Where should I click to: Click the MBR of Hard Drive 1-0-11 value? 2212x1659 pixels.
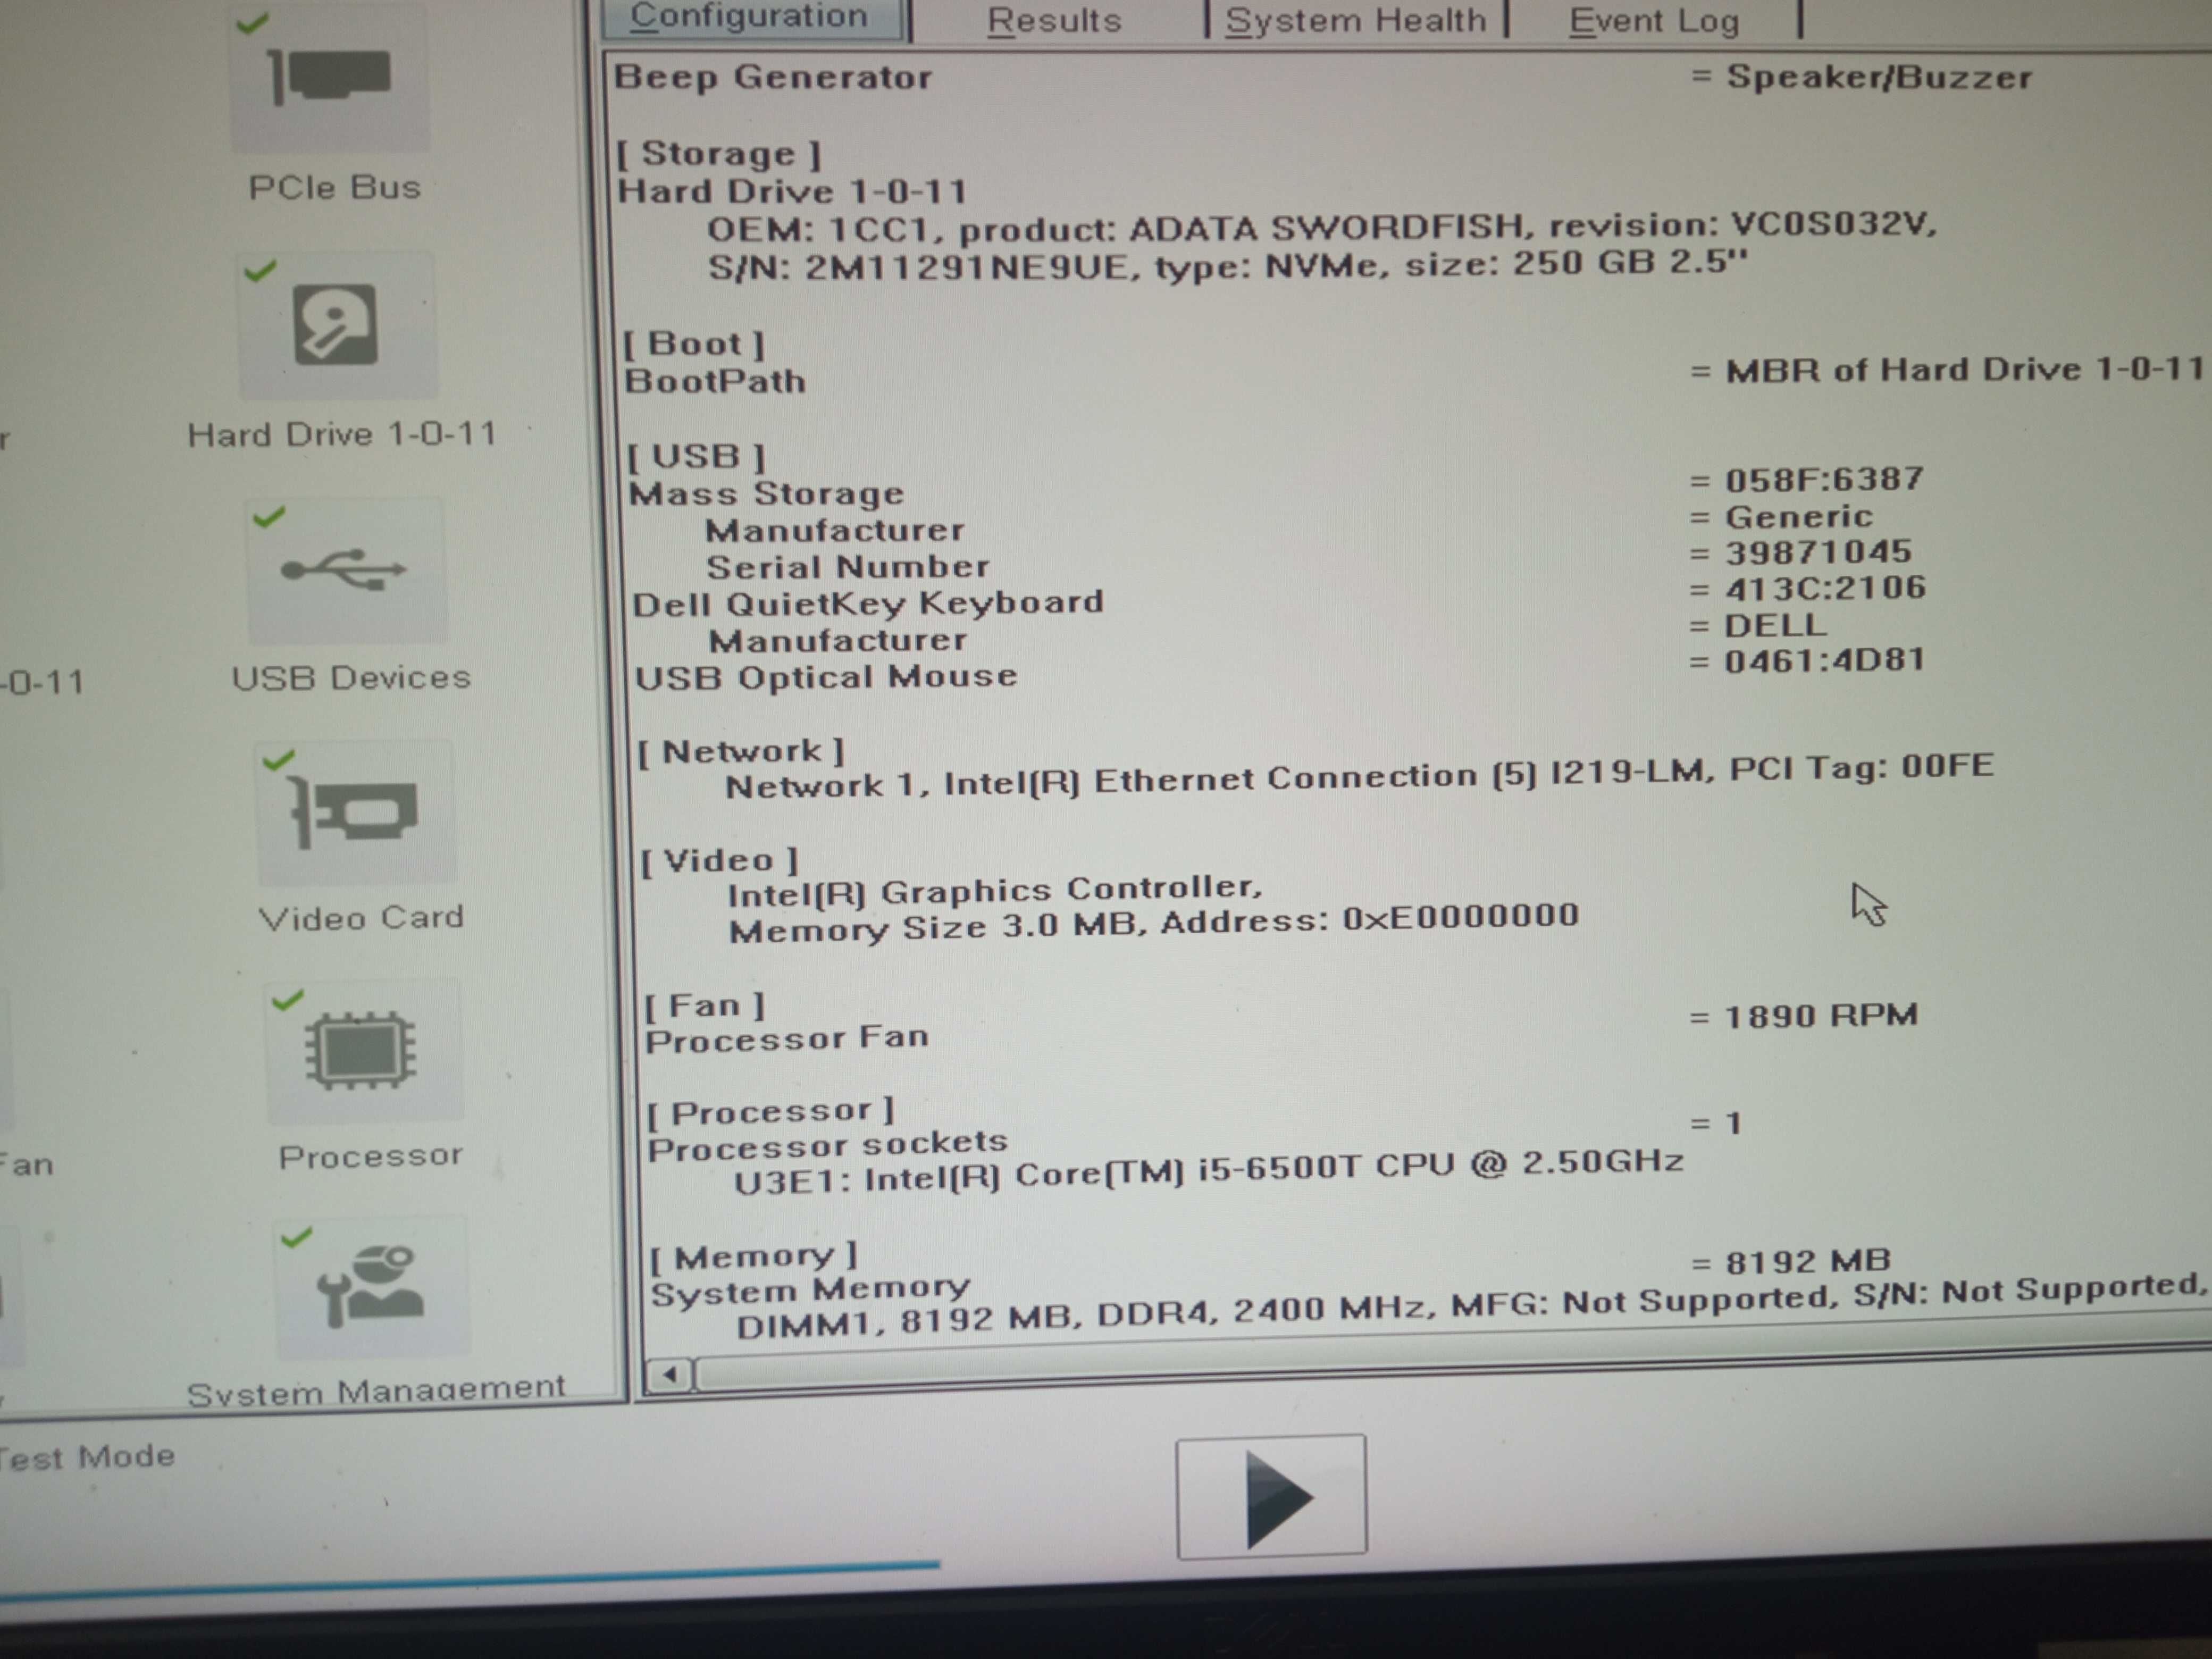coord(1965,369)
